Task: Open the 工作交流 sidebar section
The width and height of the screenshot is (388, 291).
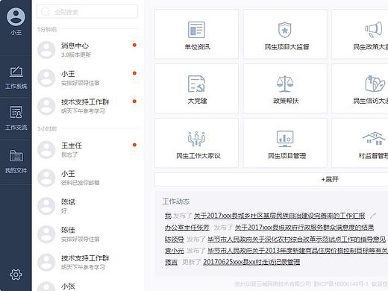Action: pyautogui.click(x=16, y=118)
